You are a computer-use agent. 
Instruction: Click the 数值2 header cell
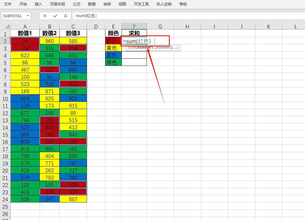click(50, 33)
